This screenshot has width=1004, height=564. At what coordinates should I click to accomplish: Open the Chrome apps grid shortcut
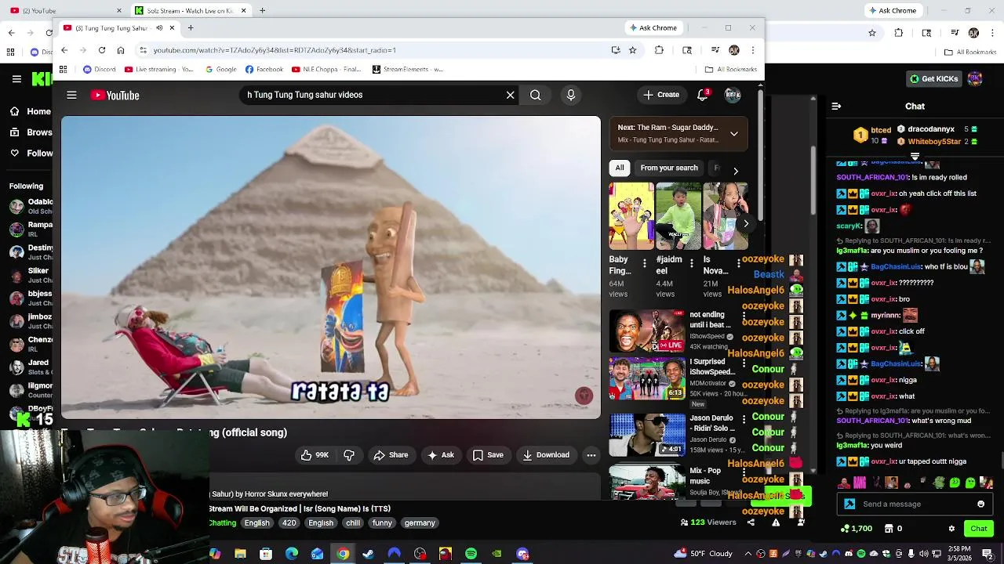point(63,69)
